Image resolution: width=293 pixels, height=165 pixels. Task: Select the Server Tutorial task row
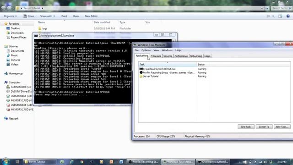tap(173, 77)
